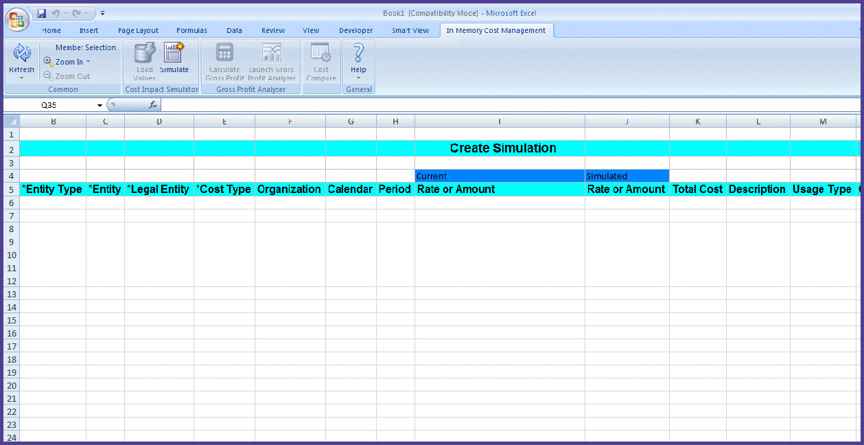Click the Refresh icon in Common group
The height and width of the screenshot is (445, 864).
tap(21, 54)
